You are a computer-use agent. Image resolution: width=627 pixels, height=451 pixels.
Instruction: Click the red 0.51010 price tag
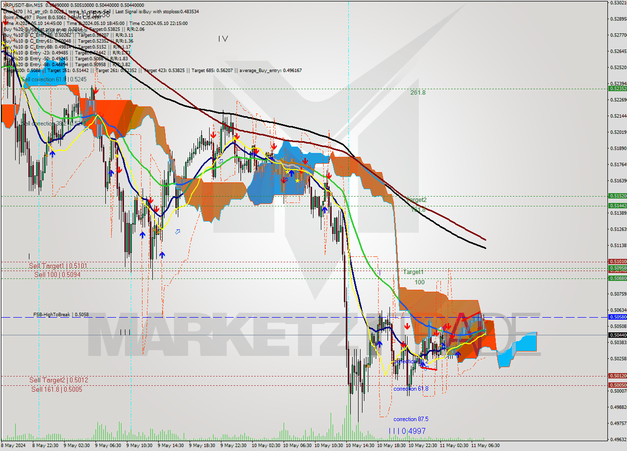617,262
